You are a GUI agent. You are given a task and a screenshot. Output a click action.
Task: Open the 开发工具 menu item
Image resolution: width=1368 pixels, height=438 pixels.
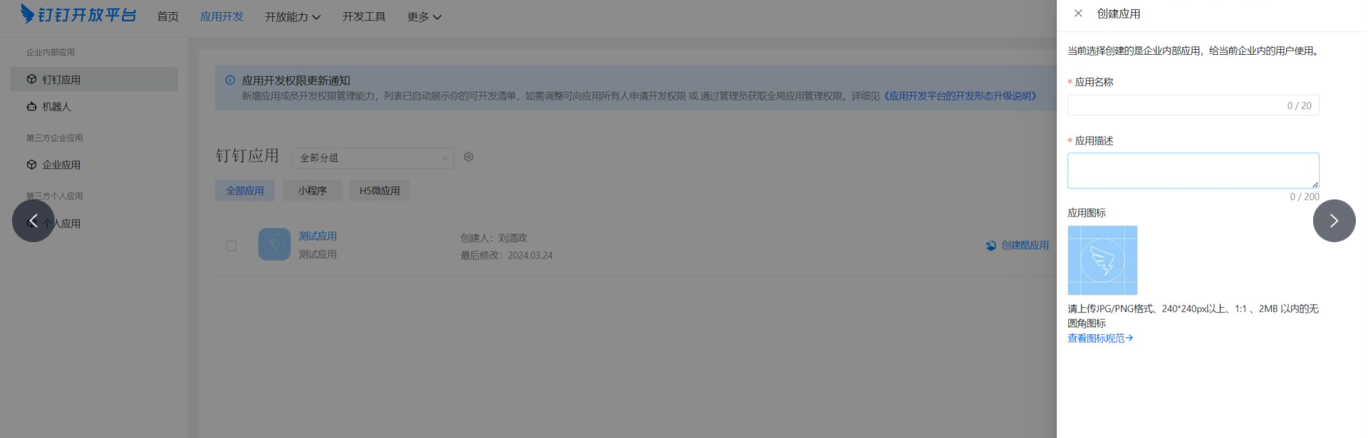364,16
